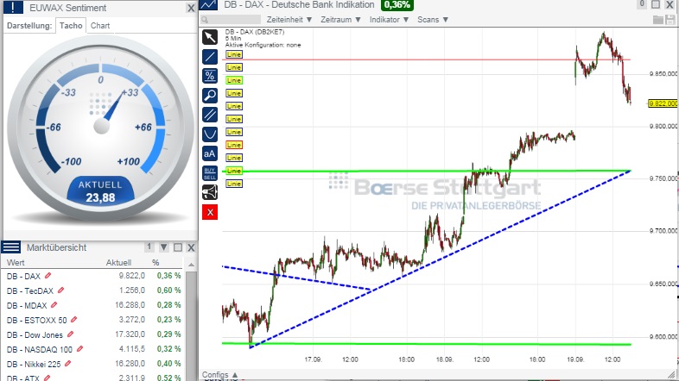This screenshot has width=679, height=381.
Task: Select the parallel channel lines tool
Action: tap(210, 115)
